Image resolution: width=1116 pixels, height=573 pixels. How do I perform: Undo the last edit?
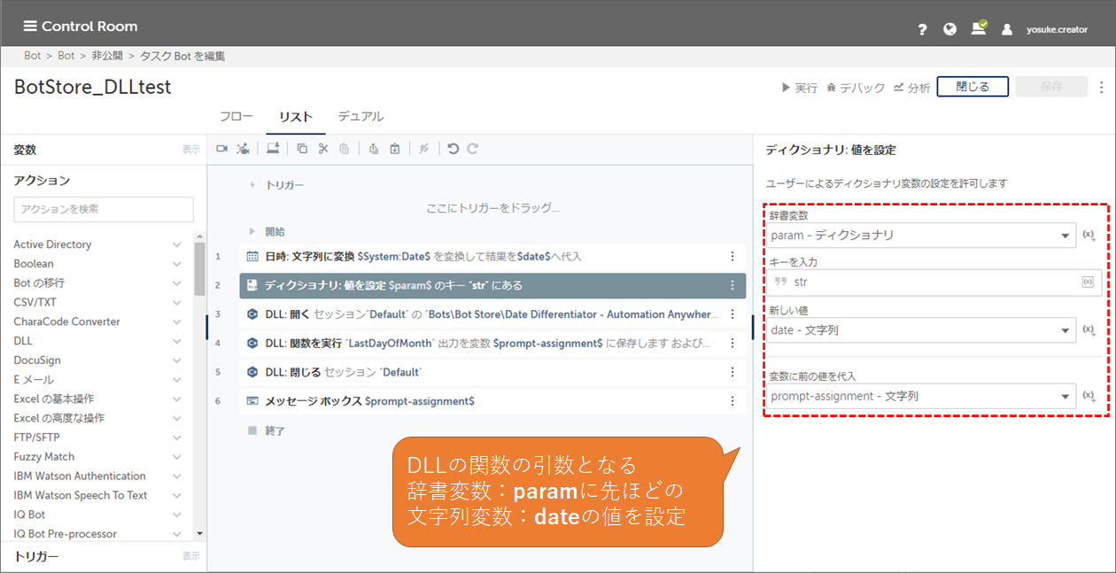(453, 149)
